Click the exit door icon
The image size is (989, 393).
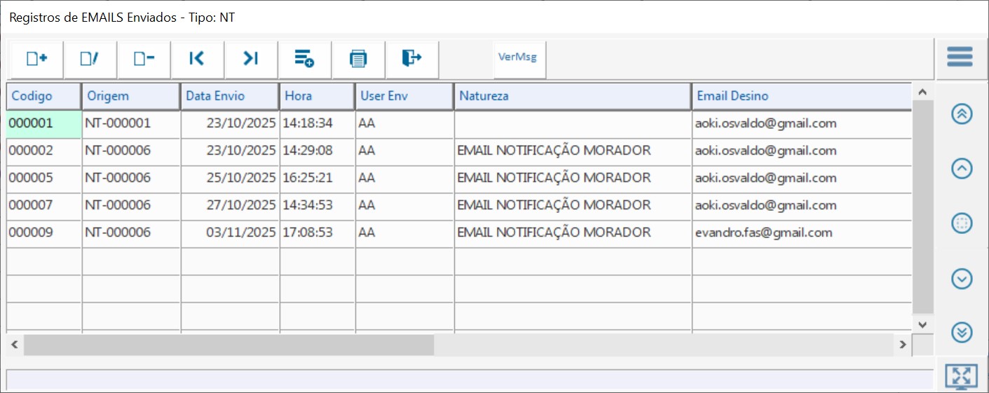411,59
